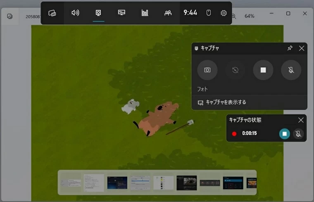Select the fifth white list filmstrip thumbnail
The width and height of the screenshot is (314, 202).
(x=164, y=183)
